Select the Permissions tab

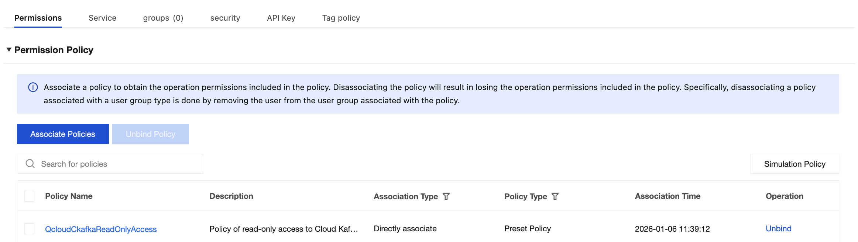[38, 18]
